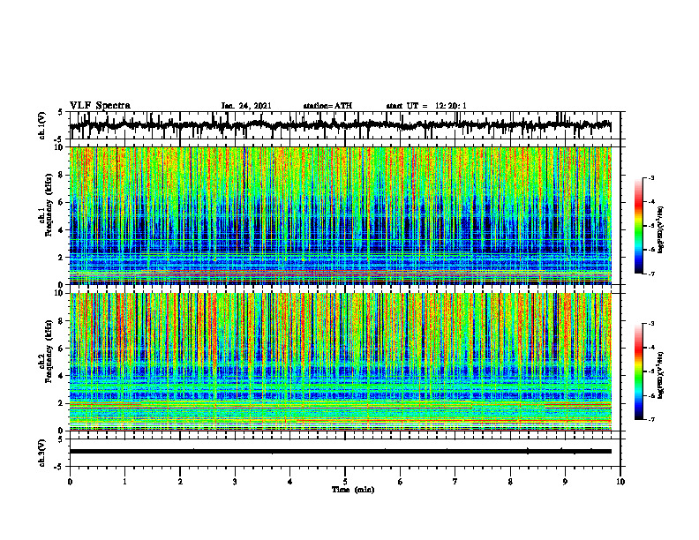
Task: Click the ch.1 colorbar "-3" top value
Action: (x=650, y=177)
